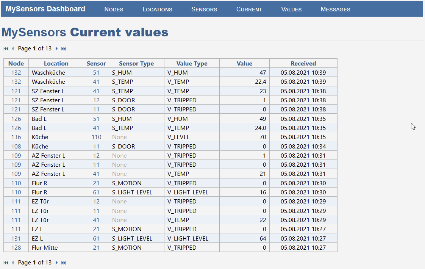Select V_LIGHT_LEVEL value type in EZ L row

tap(188, 239)
